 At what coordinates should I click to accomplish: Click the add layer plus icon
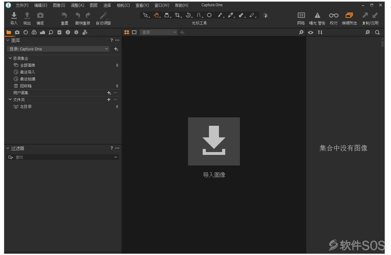182,32
